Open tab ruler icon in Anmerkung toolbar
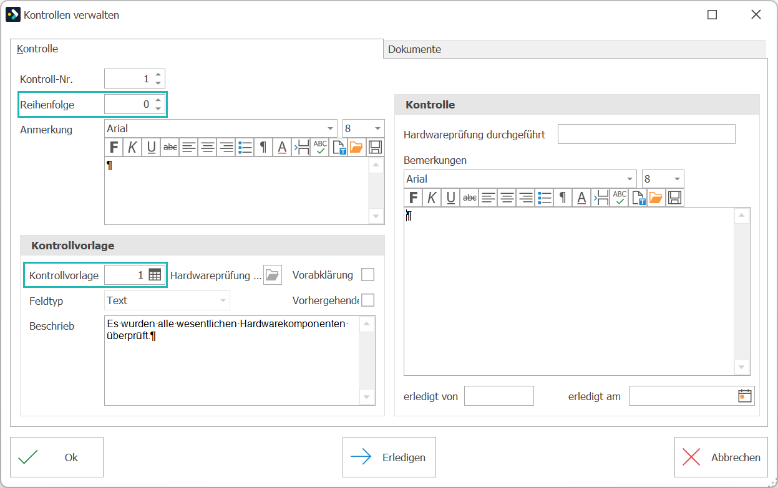778x488 pixels. pos(301,147)
